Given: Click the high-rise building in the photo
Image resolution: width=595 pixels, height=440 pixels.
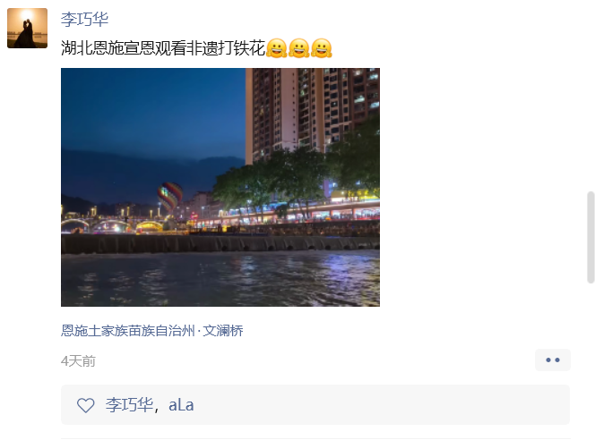Looking at the screenshot, I should pyautogui.click(x=309, y=112).
